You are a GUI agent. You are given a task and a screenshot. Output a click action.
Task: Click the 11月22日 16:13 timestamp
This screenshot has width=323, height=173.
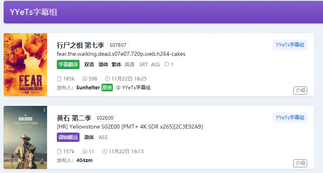pos(126,152)
